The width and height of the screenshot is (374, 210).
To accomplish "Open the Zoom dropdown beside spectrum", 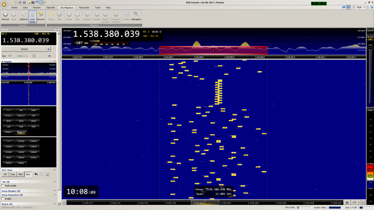I will tap(370, 30).
